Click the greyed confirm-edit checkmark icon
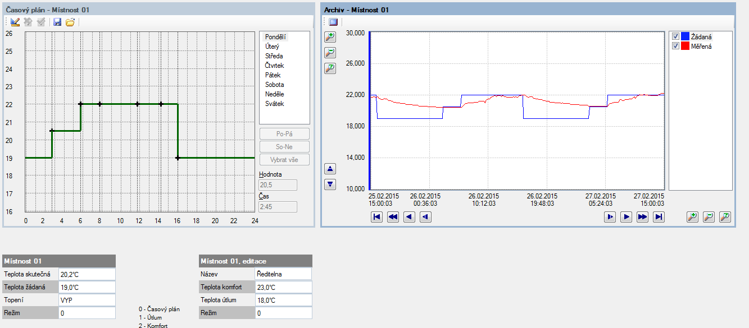749x328 pixels. (41, 22)
